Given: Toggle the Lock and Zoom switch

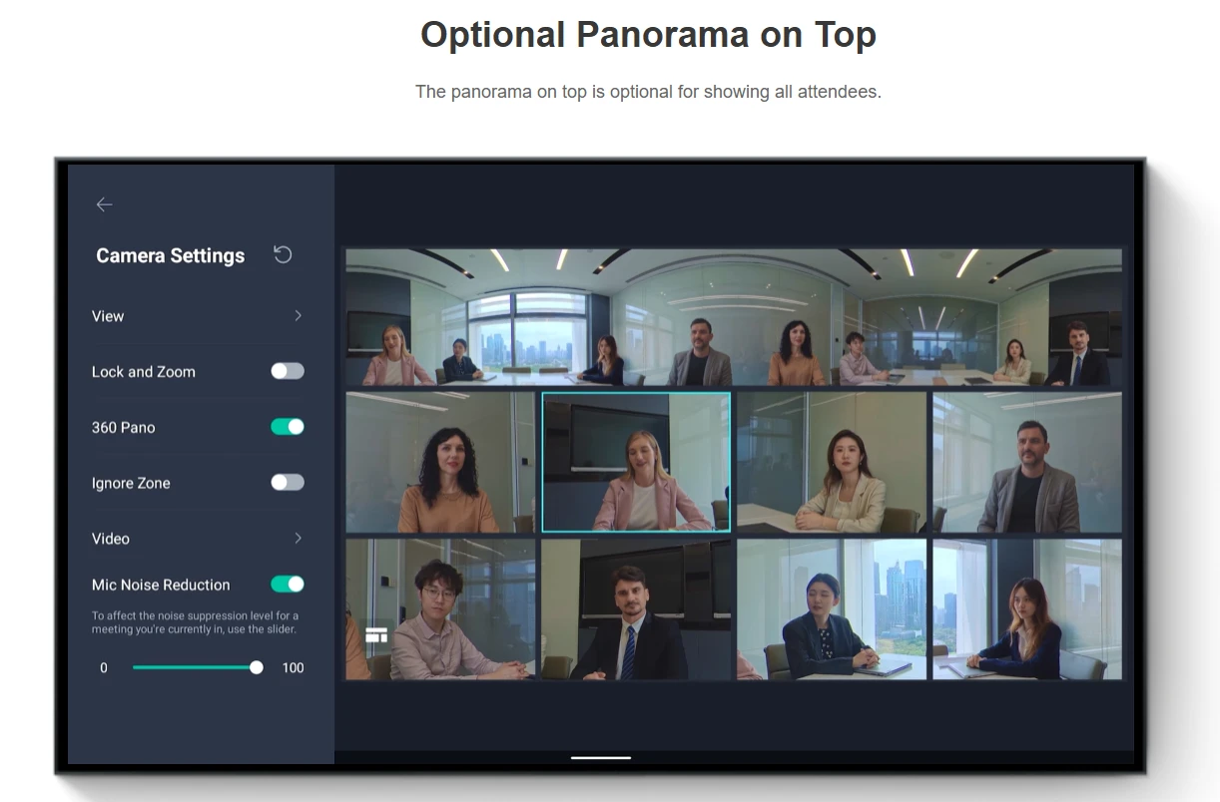Looking at the screenshot, I should pyautogui.click(x=288, y=371).
